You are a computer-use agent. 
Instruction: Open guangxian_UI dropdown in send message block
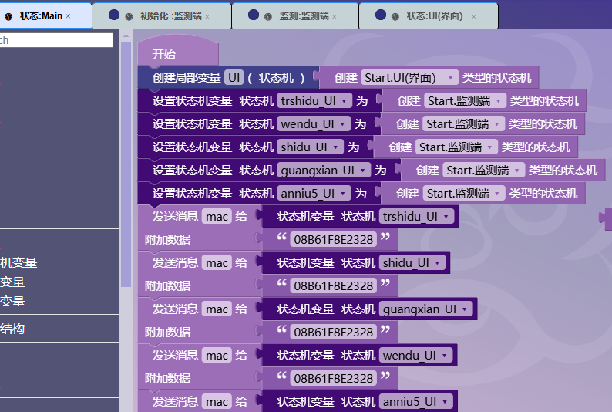point(425,309)
